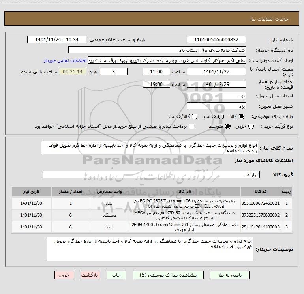The height and width of the screenshot is (294, 304).
Task: Click the جزئیات اطلاعات نیاز page header
Action: pos(269,19)
